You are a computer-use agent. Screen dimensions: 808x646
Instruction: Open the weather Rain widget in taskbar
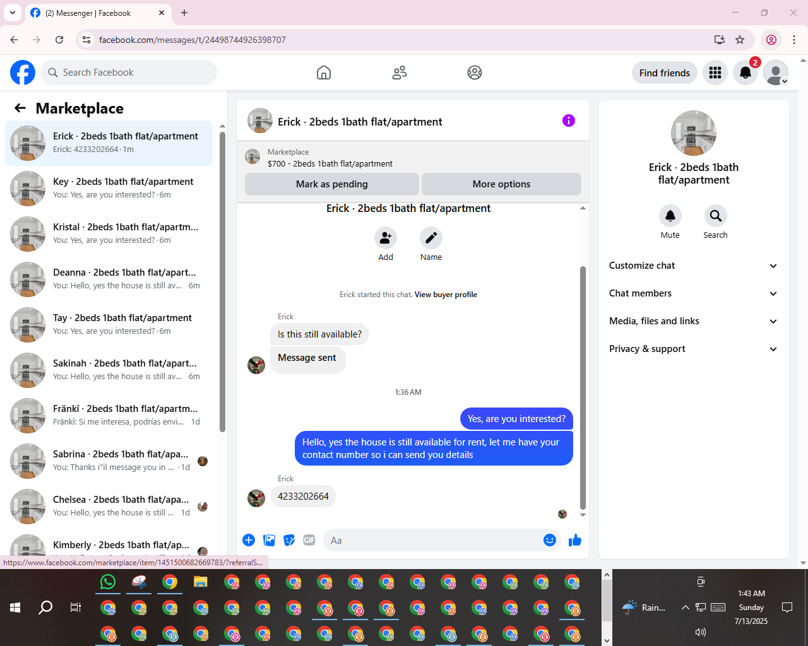(644, 608)
